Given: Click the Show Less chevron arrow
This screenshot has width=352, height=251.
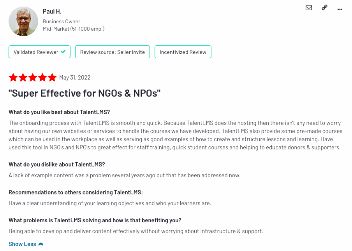Looking at the screenshot, I should (x=41, y=244).
